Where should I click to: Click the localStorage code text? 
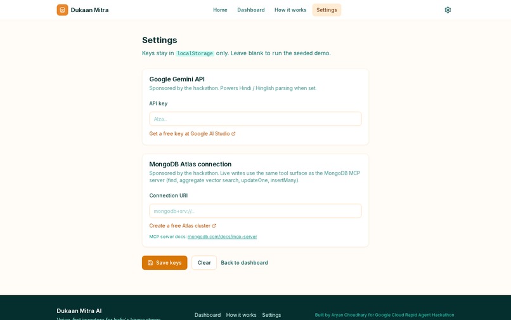coord(195,53)
